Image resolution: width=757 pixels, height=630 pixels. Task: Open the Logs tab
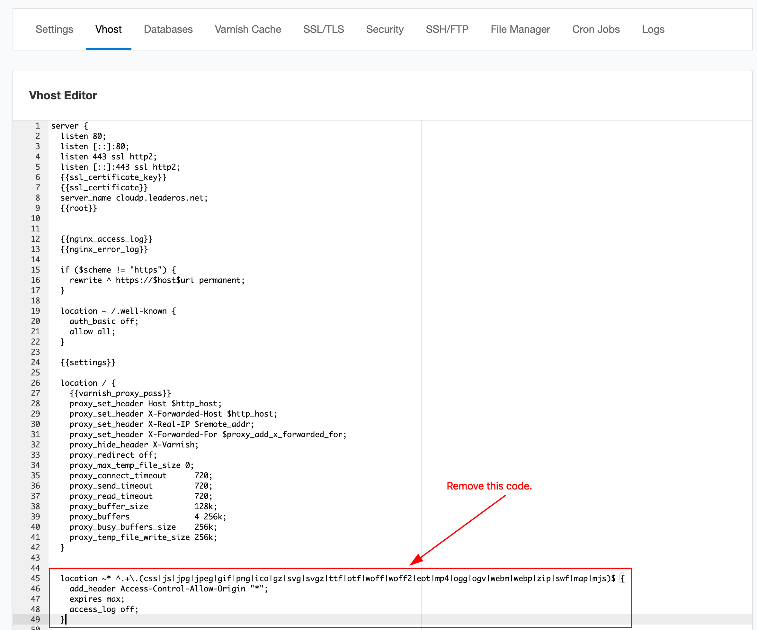click(x=653, y=29)
